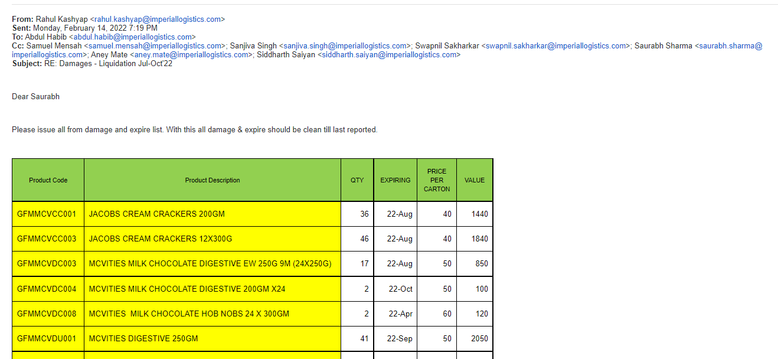The height and width of the screenshot is (359, 778).
Task: Select the 'EXPIRING' column header
Action: click(395, 180)
